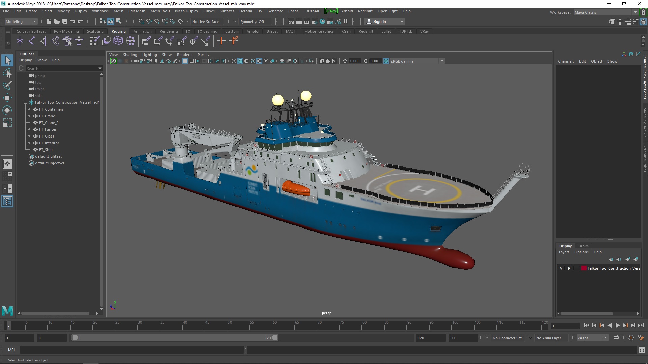Click the Create Locator shelf icon
This screenshot has height=364, width=648.
20,41
